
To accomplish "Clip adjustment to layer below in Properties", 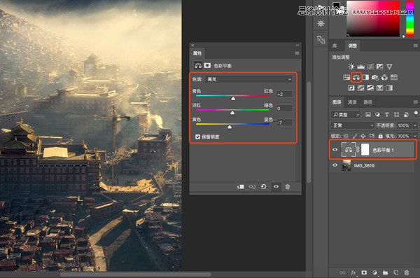I will tap(240, 186).
